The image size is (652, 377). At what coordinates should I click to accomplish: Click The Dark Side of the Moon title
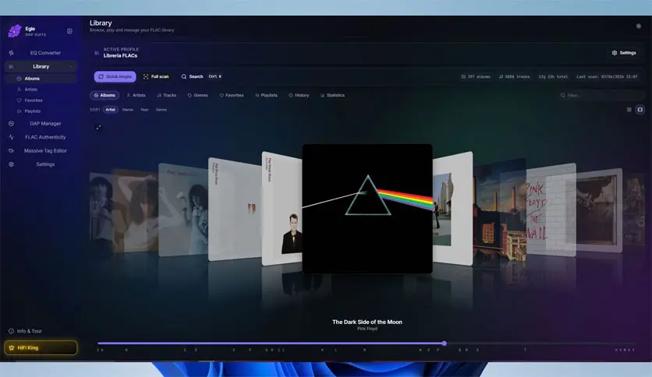pyautogui.click(x=367, y=322)
